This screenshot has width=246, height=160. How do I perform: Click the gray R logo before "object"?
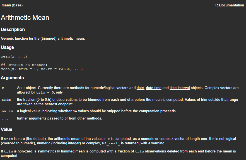coord(24,88)
